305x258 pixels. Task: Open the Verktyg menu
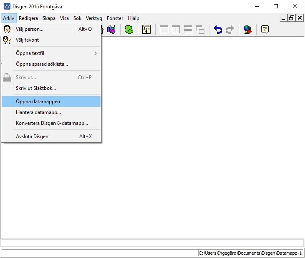pos(94,18)
